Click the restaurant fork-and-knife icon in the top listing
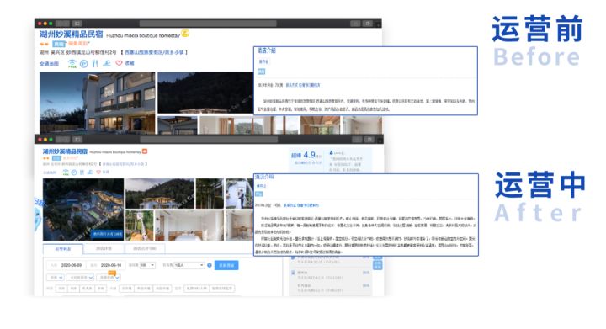The width and height of the screenshot is (606, 329). (95, 64)
